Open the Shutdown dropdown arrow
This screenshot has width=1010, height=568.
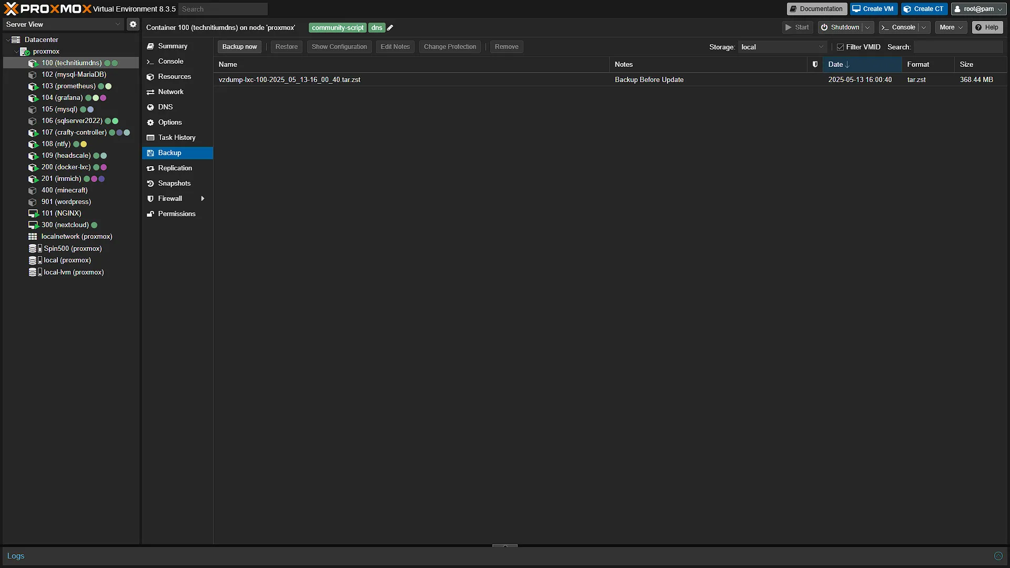tap(867, 27)
